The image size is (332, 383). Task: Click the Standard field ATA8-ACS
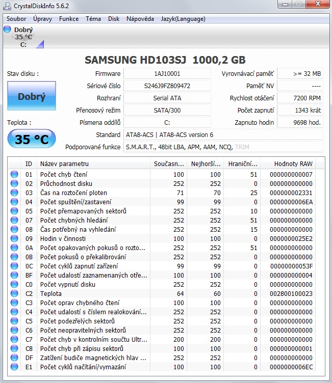pyautogui.click(x=223, y=134)
